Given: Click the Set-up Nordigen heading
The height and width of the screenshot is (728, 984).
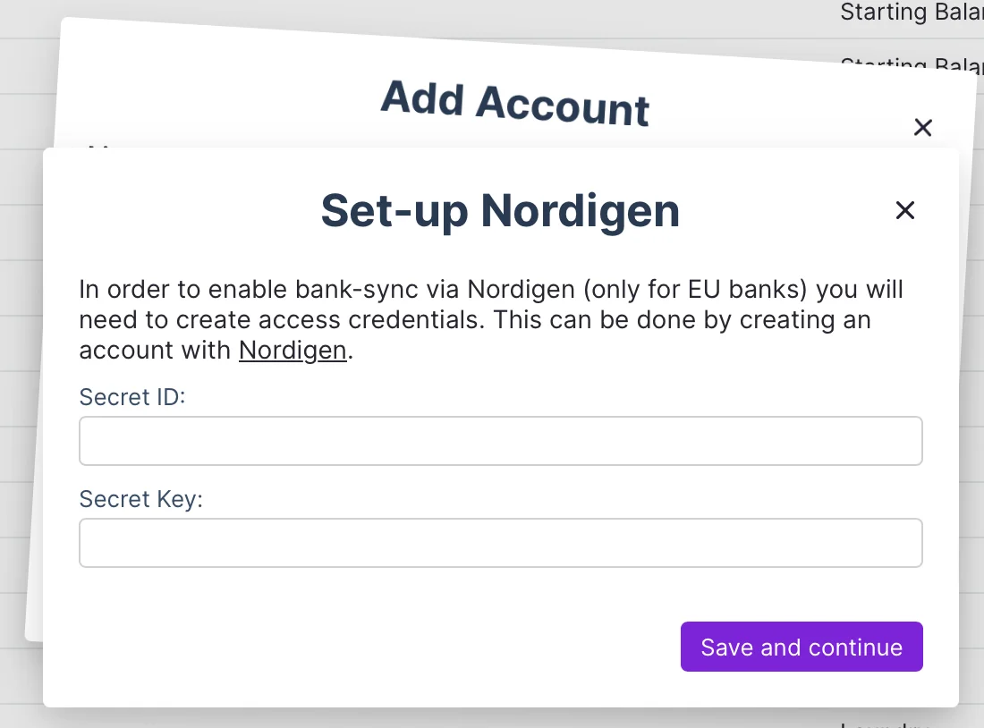Looking at the screenshot, I should pos(500,211).
